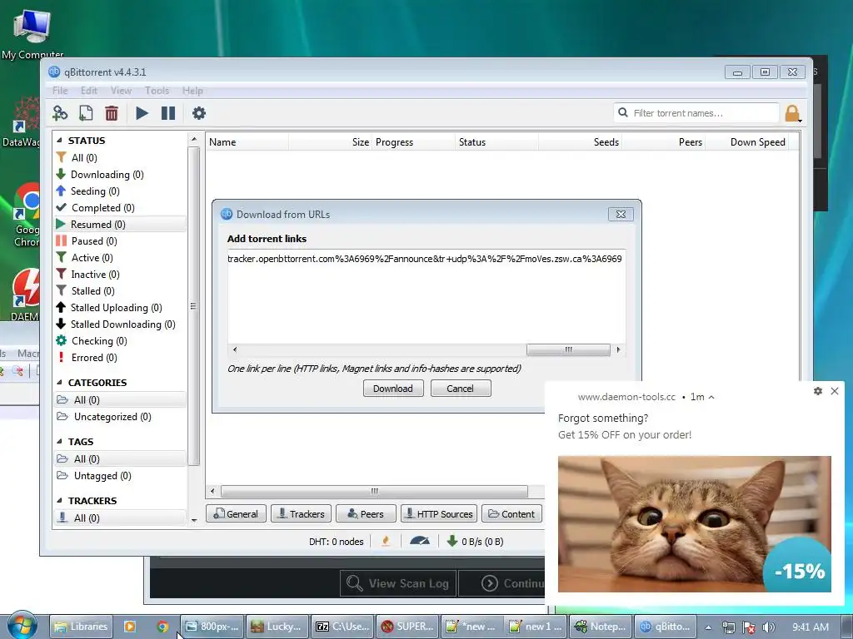
Task: Open Options via the gear toolbar icon
Action: 199,113
